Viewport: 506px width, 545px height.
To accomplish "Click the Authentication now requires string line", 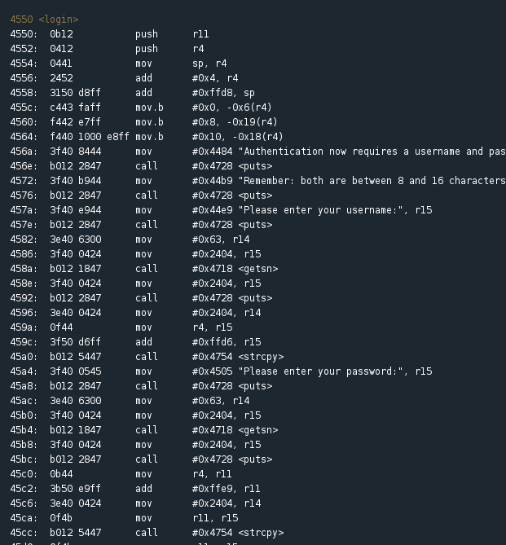I will click(258, 152).
